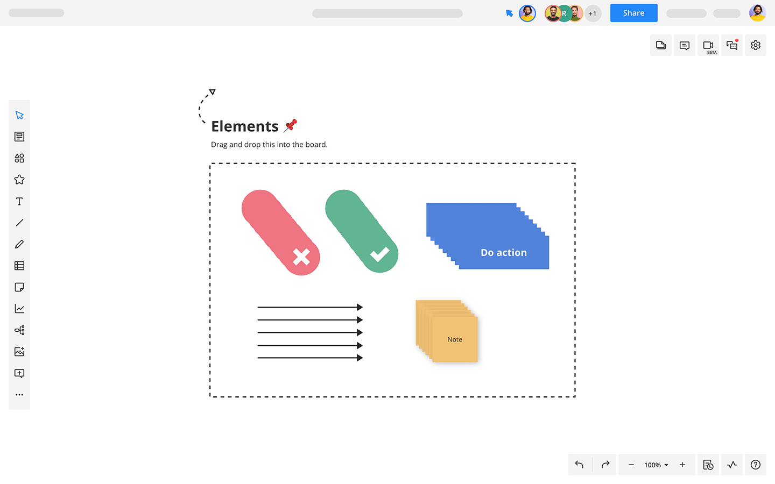The height and width of the screenshot is (484, 775).
Task: Click the blue-ringed collaborator avatar
Action: tap(527, 13)
